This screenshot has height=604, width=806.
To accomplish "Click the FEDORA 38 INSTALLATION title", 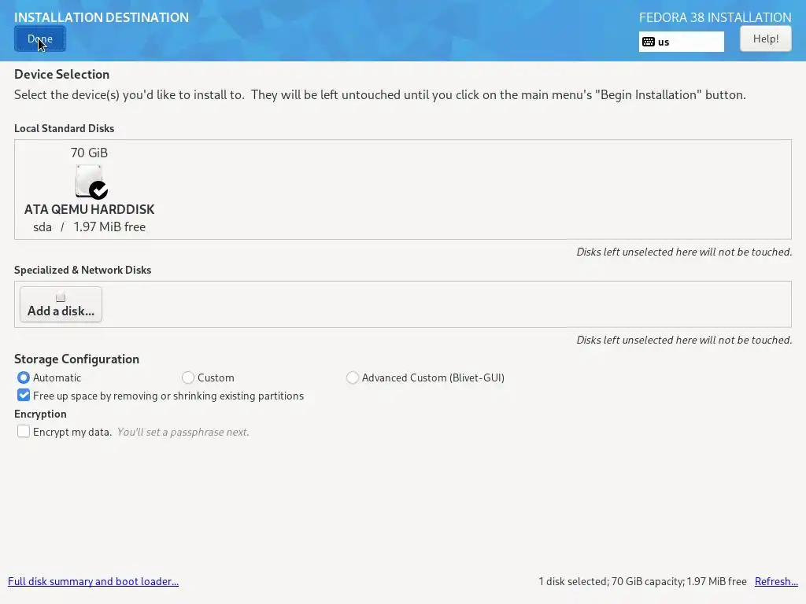I will point(715,17).
